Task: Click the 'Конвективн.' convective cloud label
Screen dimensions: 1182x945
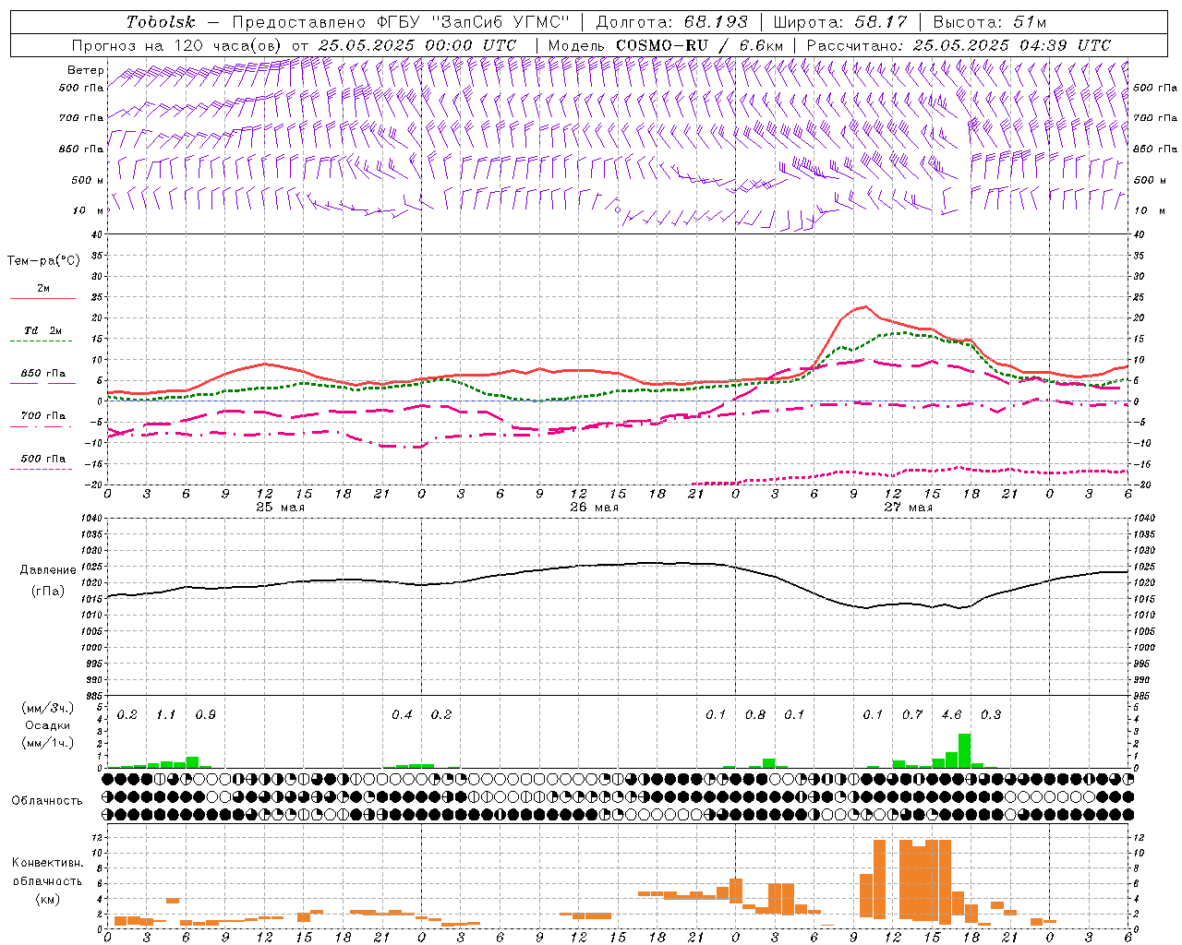Action: click(47, 863)
